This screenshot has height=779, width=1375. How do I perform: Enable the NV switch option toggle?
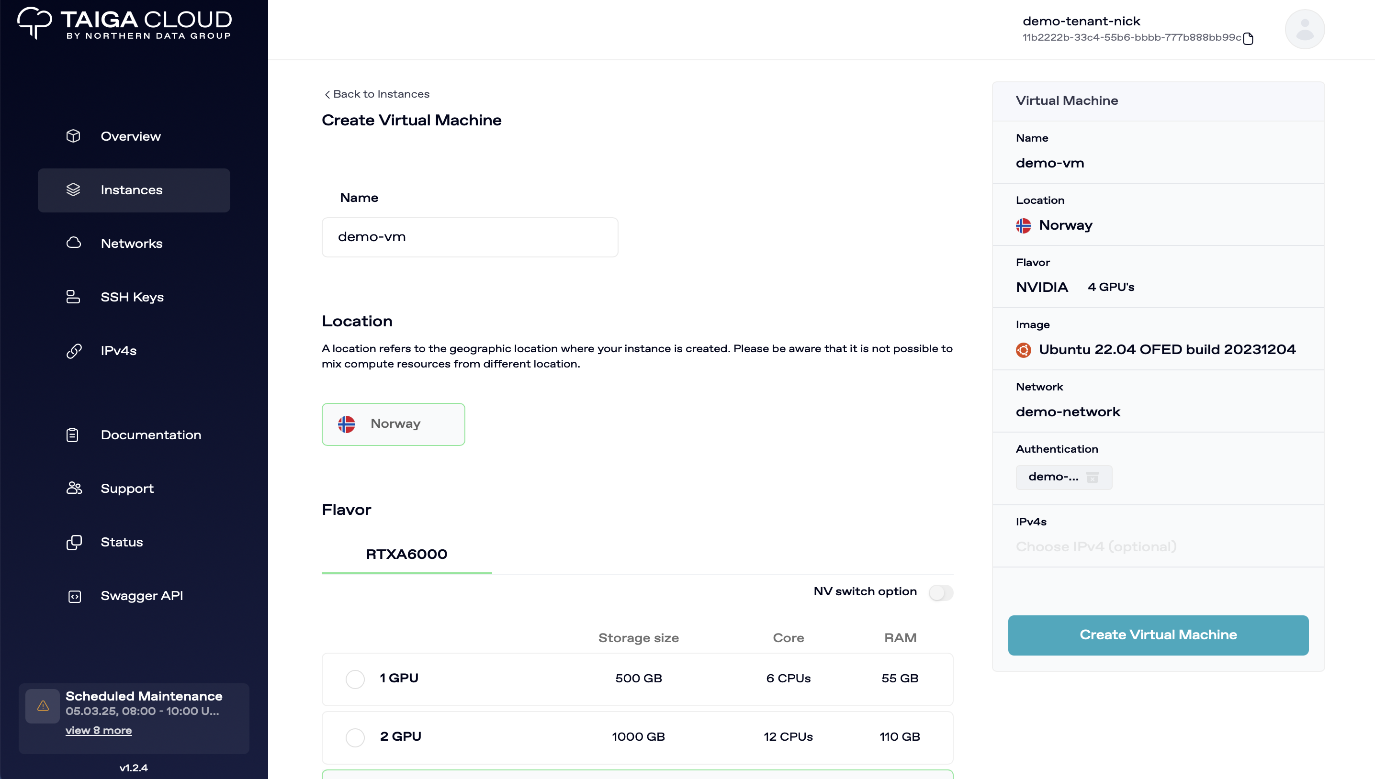click(x=940, y=592)
